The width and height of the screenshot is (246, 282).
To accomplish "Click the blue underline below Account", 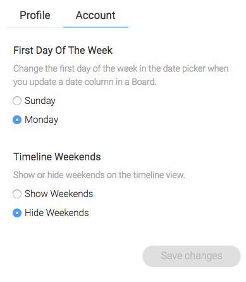I will click(95, 27).
